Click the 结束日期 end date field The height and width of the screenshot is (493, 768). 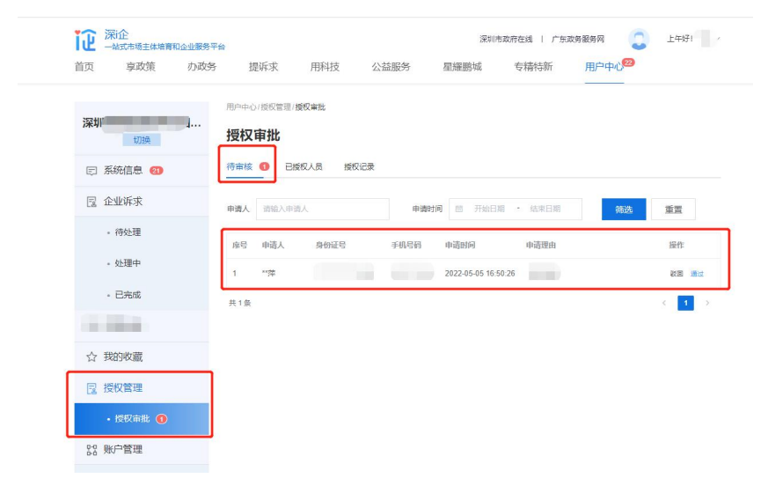coord(545,209)
